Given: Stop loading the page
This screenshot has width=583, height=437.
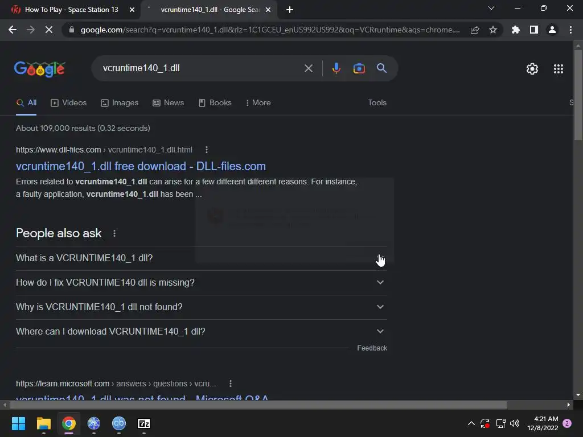Looking at the screenshot, I should [x=49, y=30].
